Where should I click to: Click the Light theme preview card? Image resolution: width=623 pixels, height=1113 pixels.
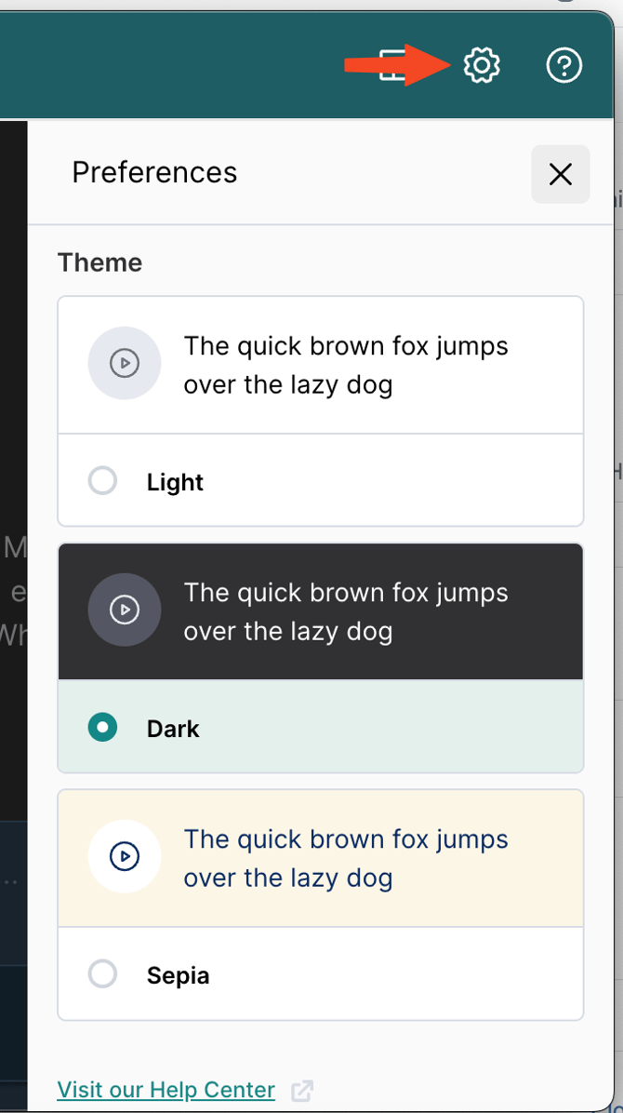[321, 364]
